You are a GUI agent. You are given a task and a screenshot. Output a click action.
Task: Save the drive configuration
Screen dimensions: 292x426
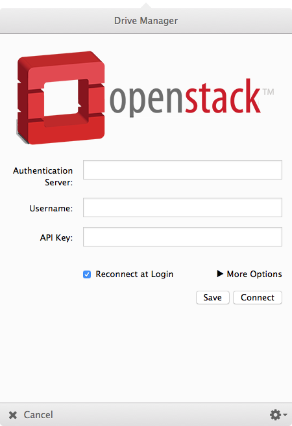tap(213, 297)
